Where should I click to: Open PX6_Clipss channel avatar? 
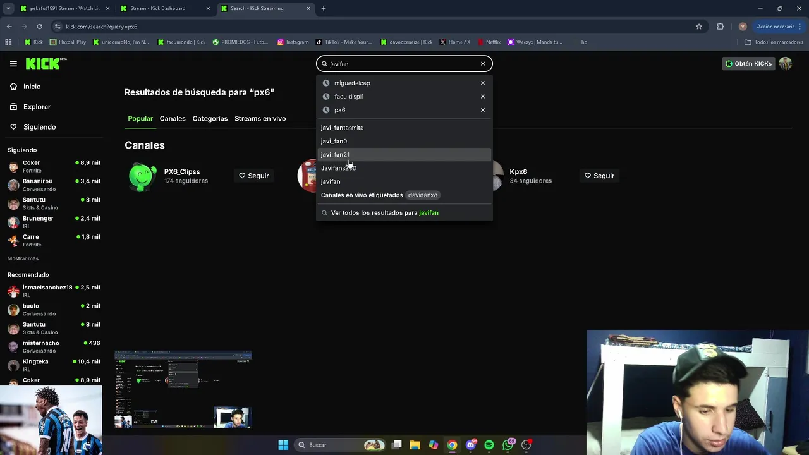(142, 176)
